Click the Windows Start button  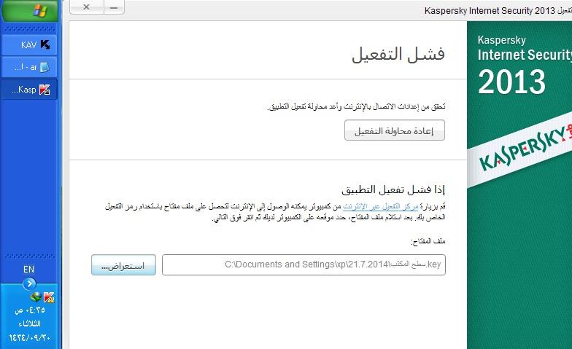point(29,10)
